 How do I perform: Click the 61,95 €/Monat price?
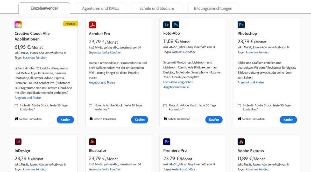coord(29,47)
